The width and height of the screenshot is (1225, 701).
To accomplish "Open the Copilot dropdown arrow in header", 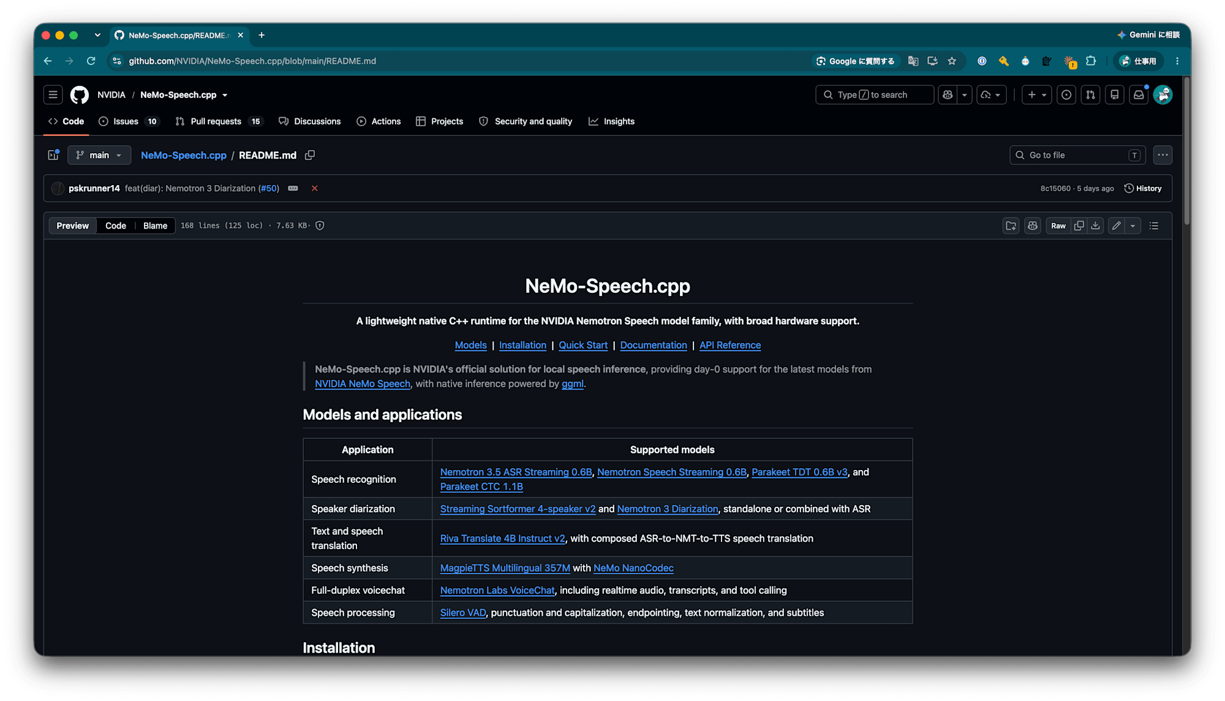I will [x=964, y=95].
